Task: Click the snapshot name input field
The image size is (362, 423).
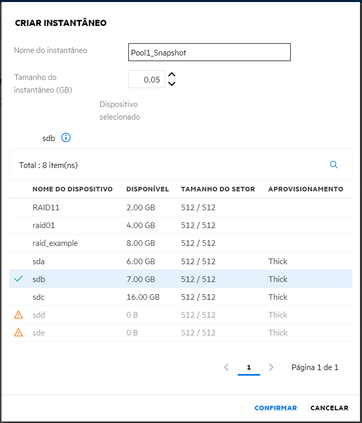Action: coord(209,52)
